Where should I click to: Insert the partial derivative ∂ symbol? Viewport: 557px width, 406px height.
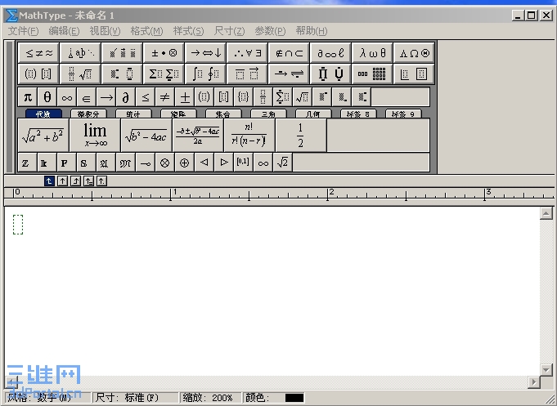125,97
